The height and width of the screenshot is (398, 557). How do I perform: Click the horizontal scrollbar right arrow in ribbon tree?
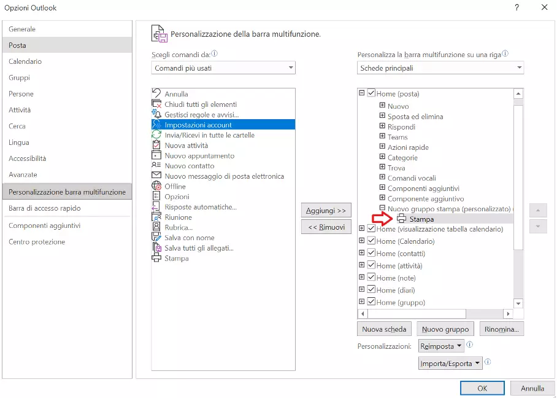[509, 314]
